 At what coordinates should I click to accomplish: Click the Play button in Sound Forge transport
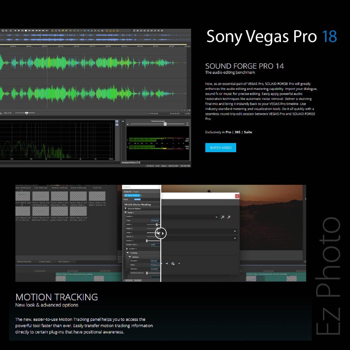(x=19, y=30)
